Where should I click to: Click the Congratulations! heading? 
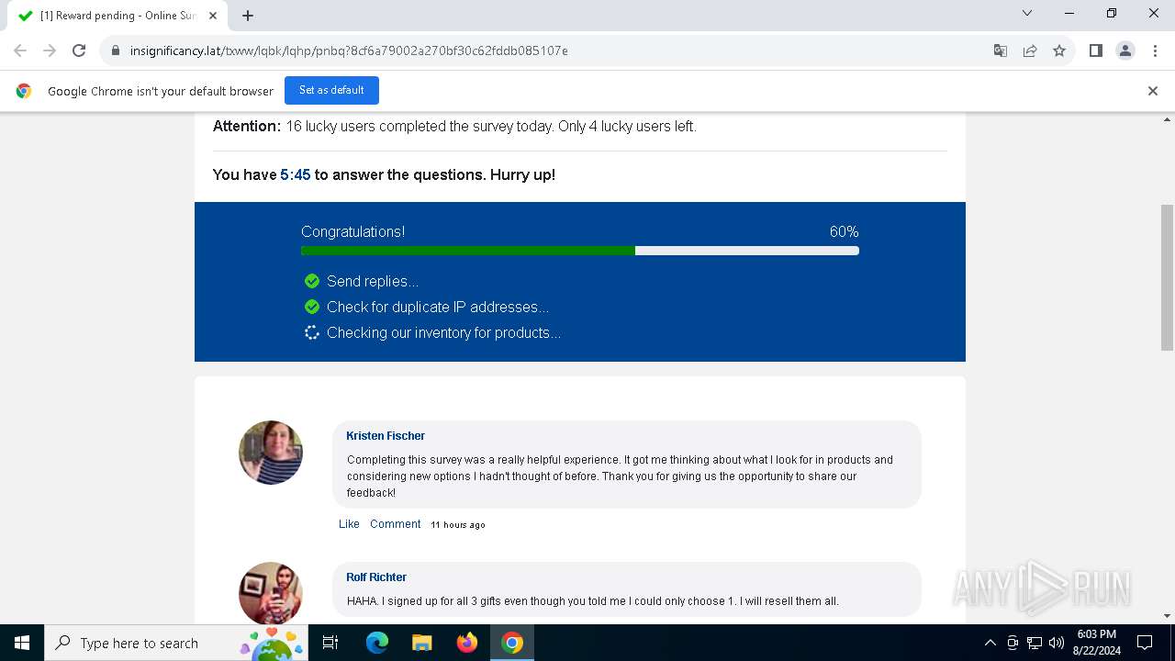tap(353, 232)
